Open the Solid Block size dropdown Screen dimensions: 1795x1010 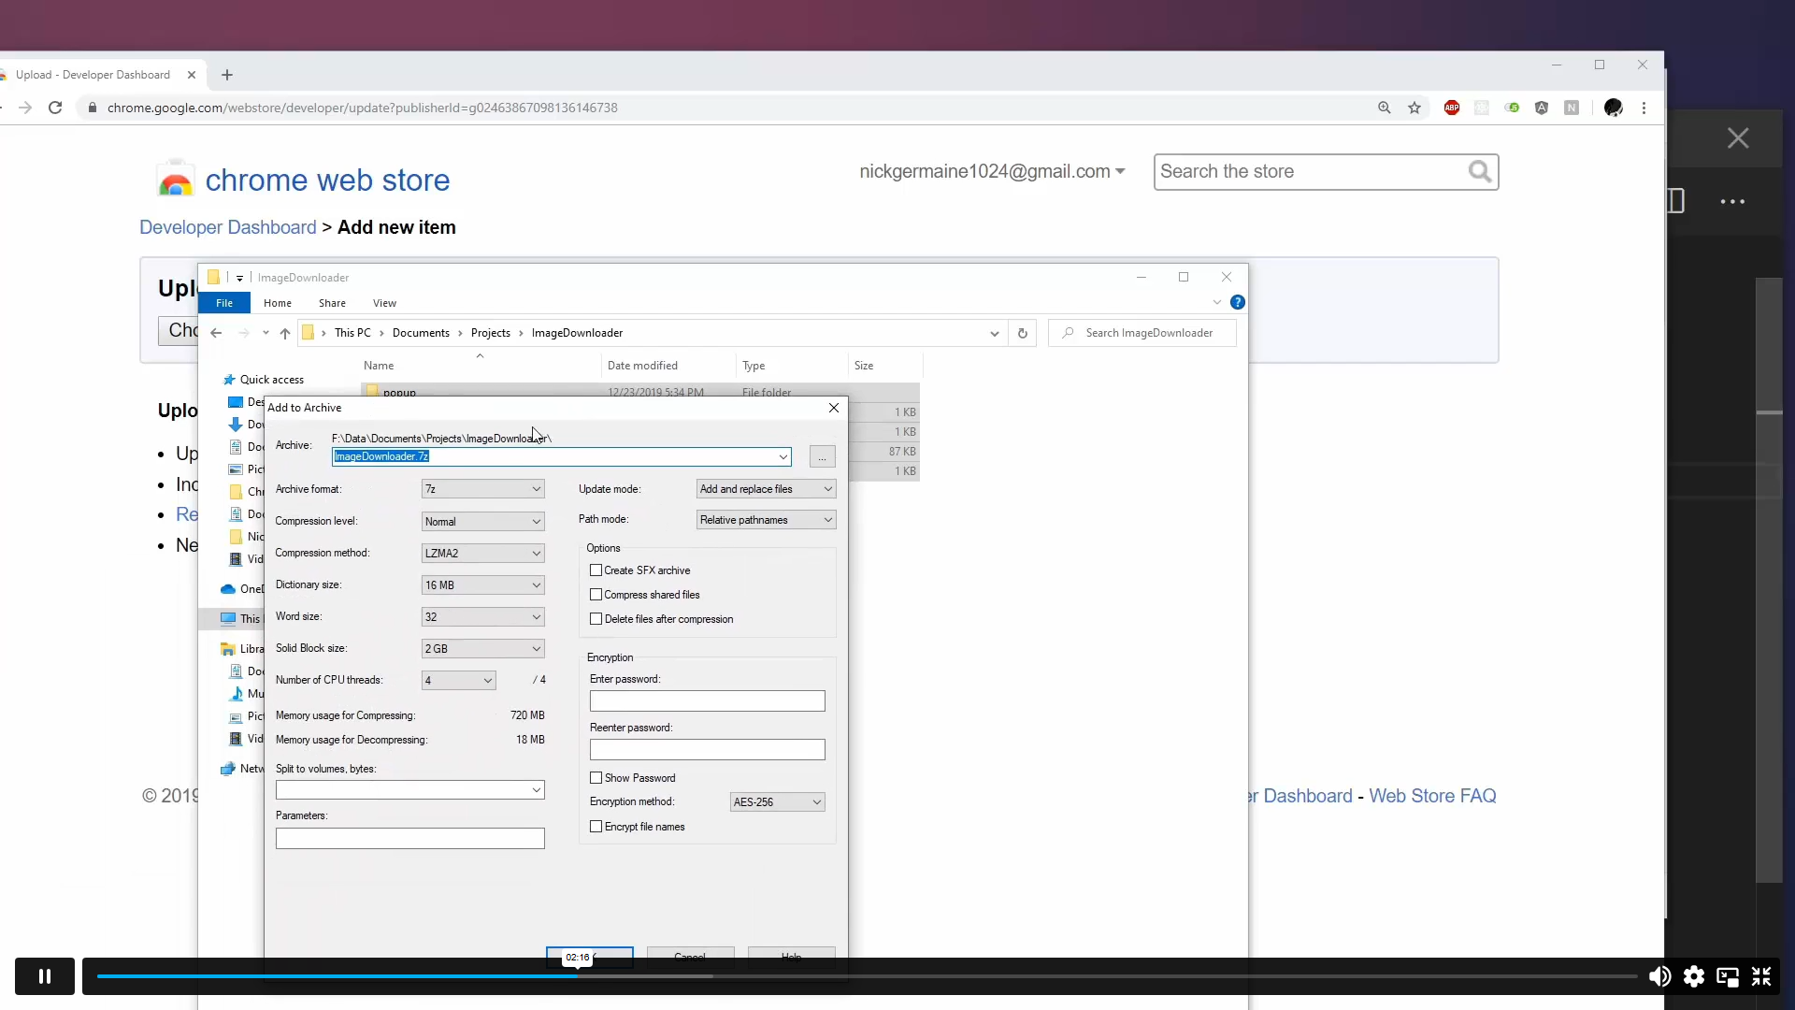coord(482,649)
